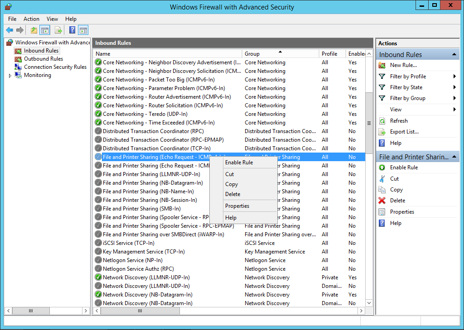Choose Properties from context menu

(x=243, y=206)
